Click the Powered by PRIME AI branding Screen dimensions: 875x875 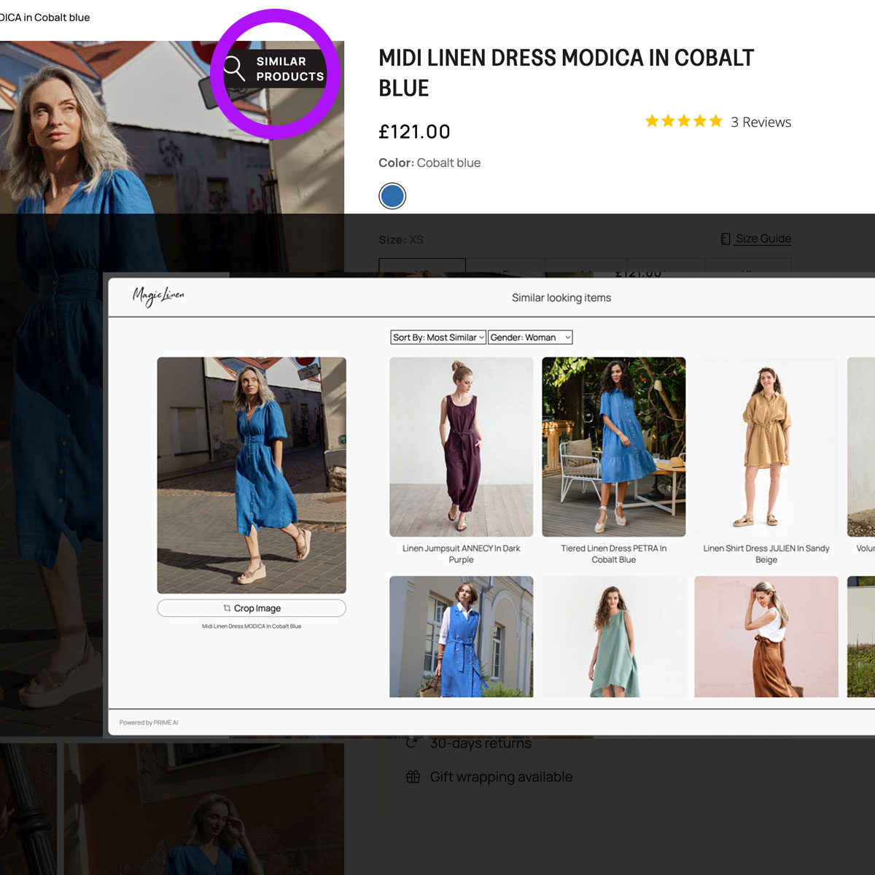148,723
